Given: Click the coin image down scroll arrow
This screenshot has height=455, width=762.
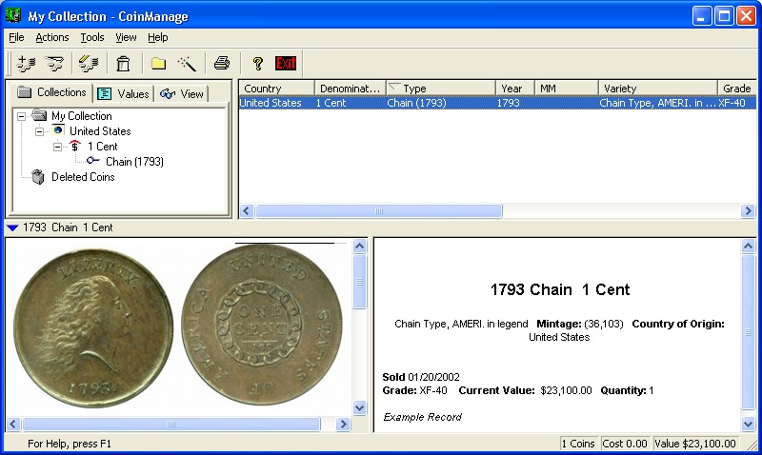Looking at the screenshot, I should click(x=360, y=408).
